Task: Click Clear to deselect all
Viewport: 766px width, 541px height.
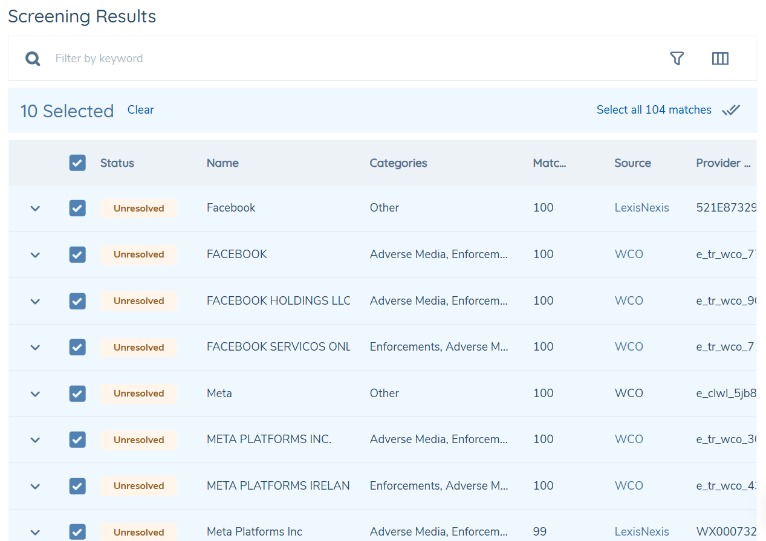Action: point(140,110)
